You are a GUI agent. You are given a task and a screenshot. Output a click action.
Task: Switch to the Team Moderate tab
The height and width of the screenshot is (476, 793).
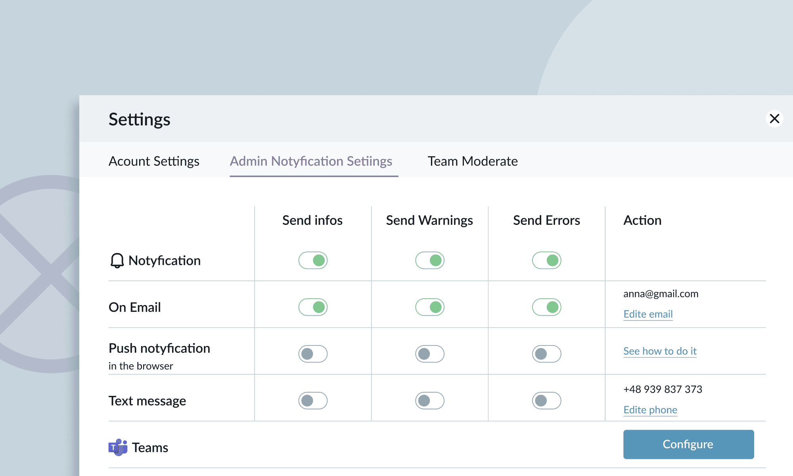click(473, 161)
